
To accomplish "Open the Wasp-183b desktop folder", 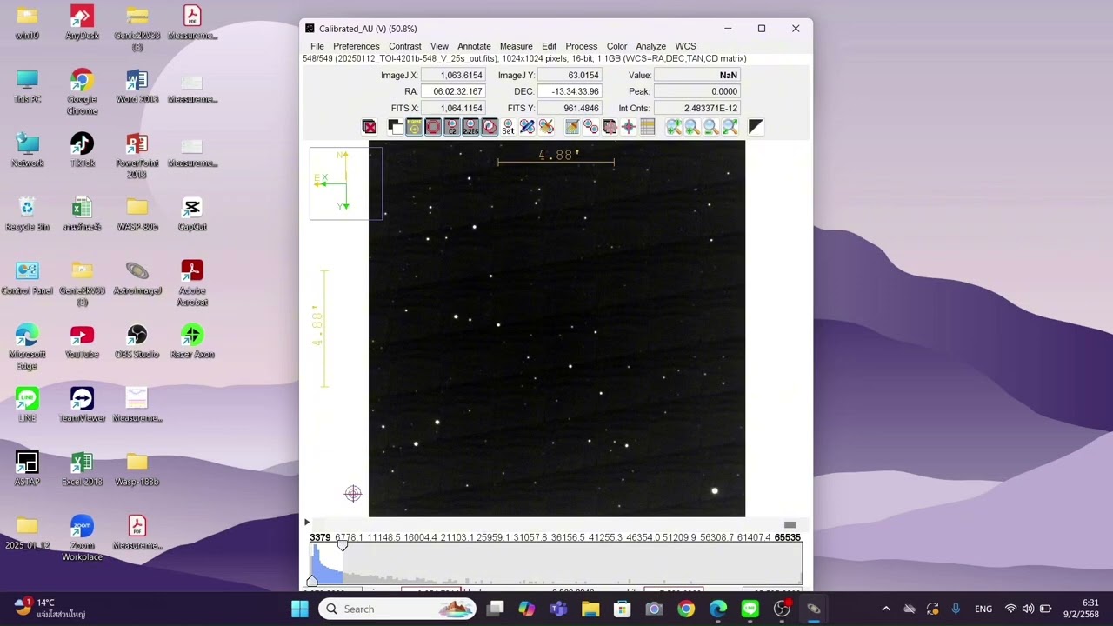I will 137,469.
